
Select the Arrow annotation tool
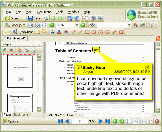[74, 32]
